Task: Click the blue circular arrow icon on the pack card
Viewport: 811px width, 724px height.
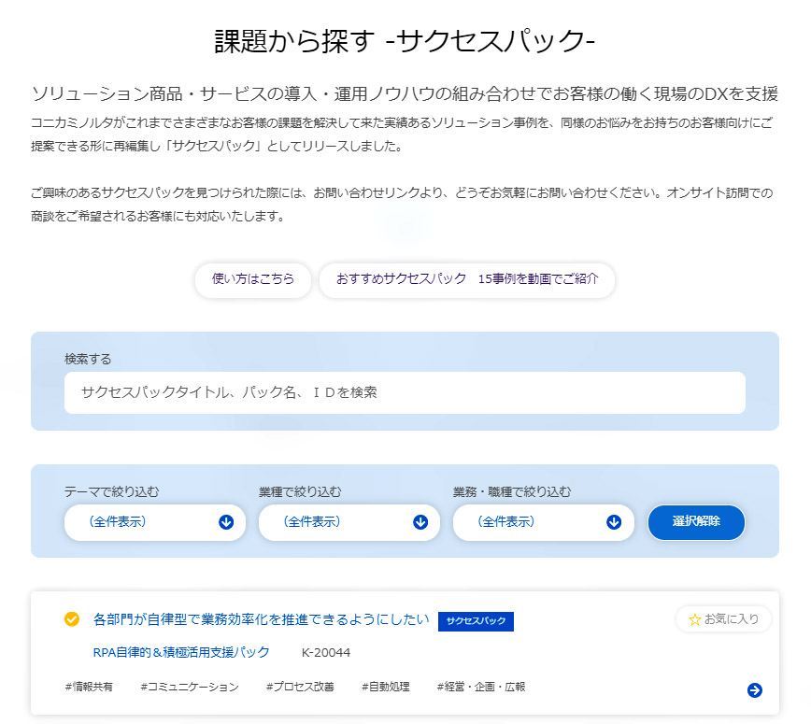Action: coord(753,689)
